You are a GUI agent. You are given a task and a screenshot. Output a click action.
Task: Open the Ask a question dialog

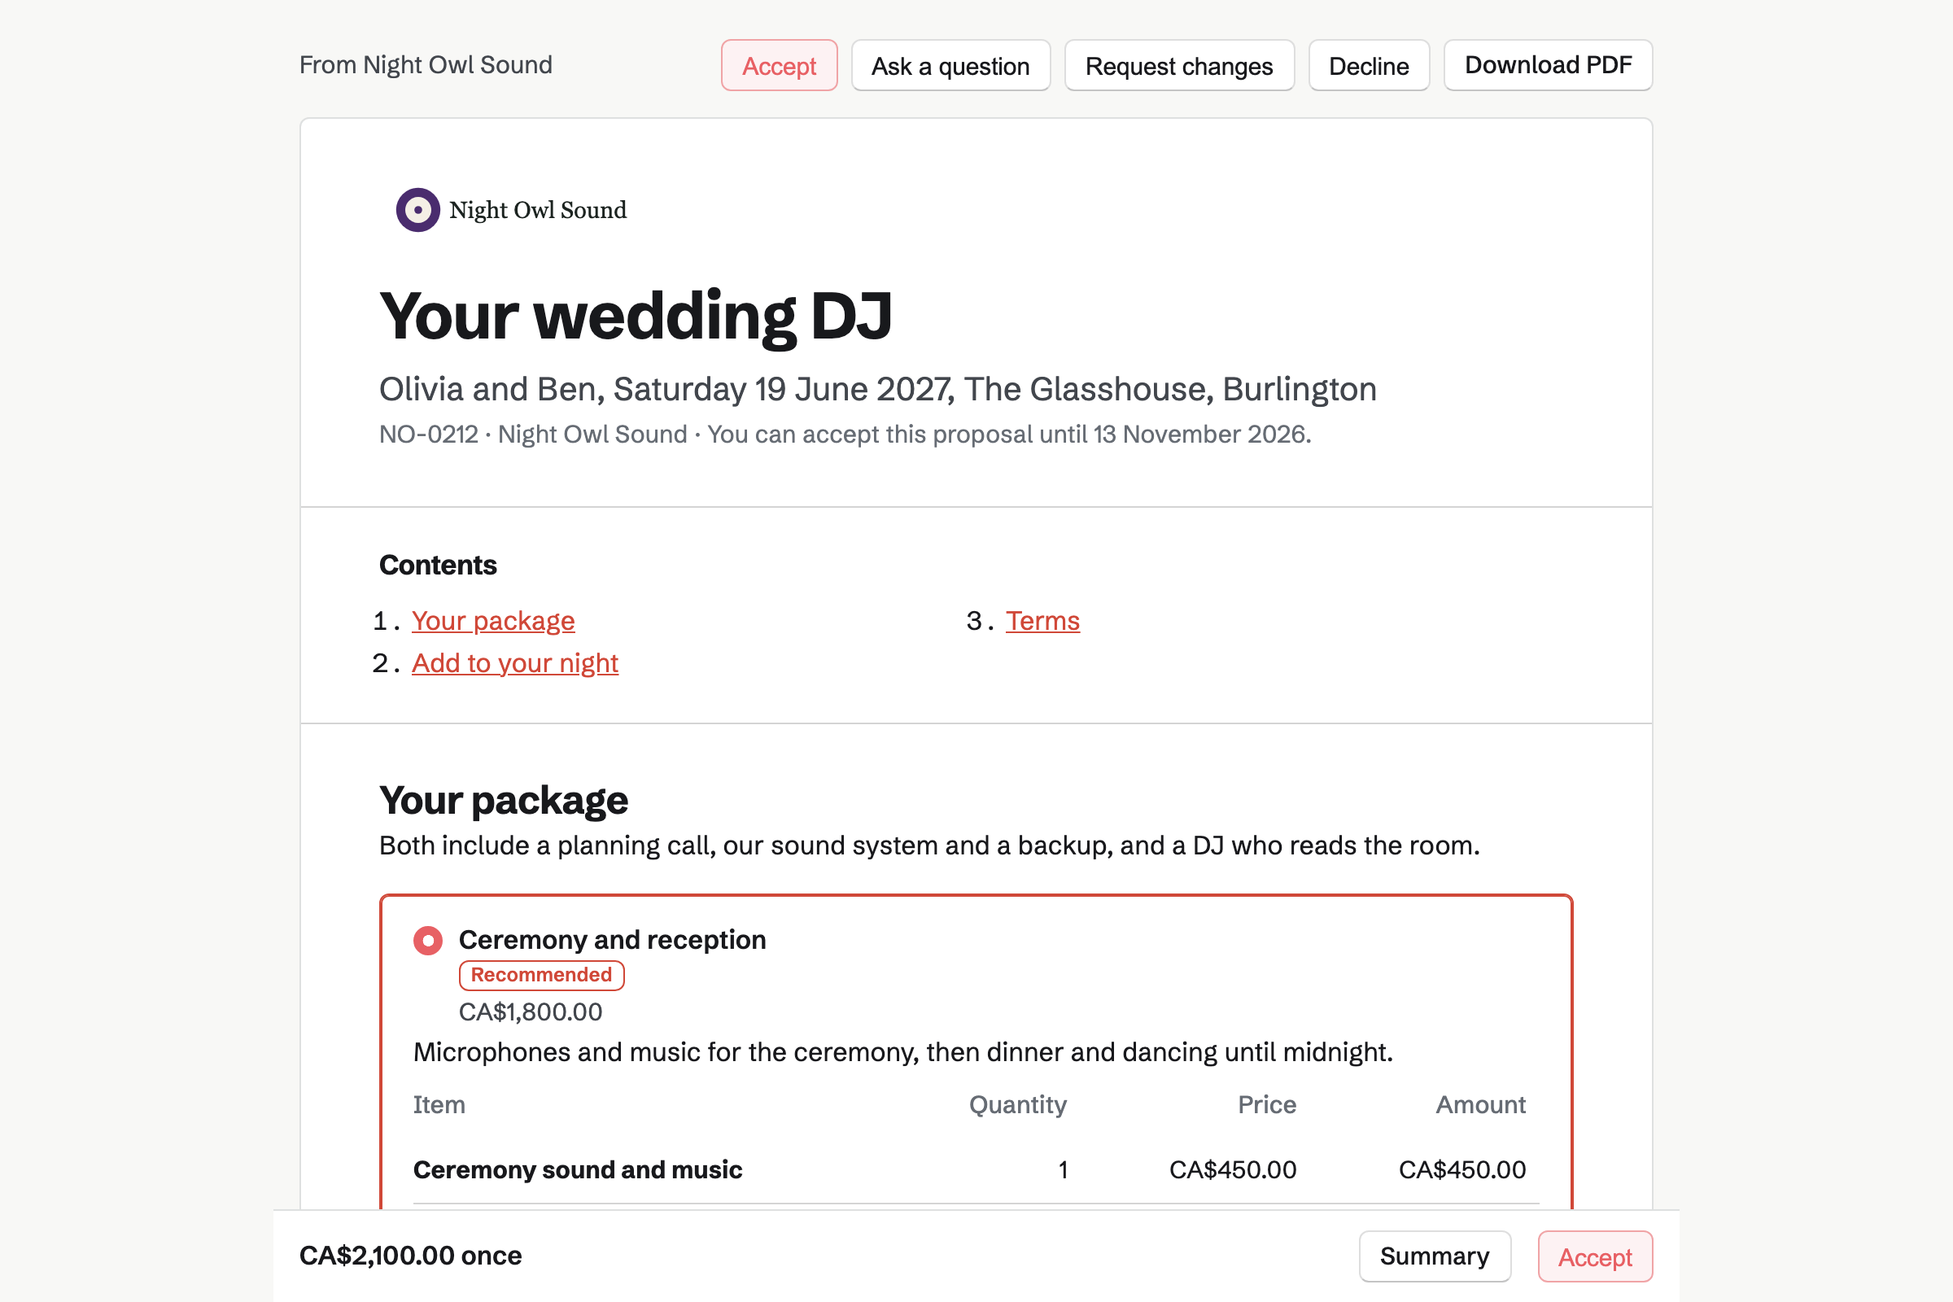[x=950, y=66]
